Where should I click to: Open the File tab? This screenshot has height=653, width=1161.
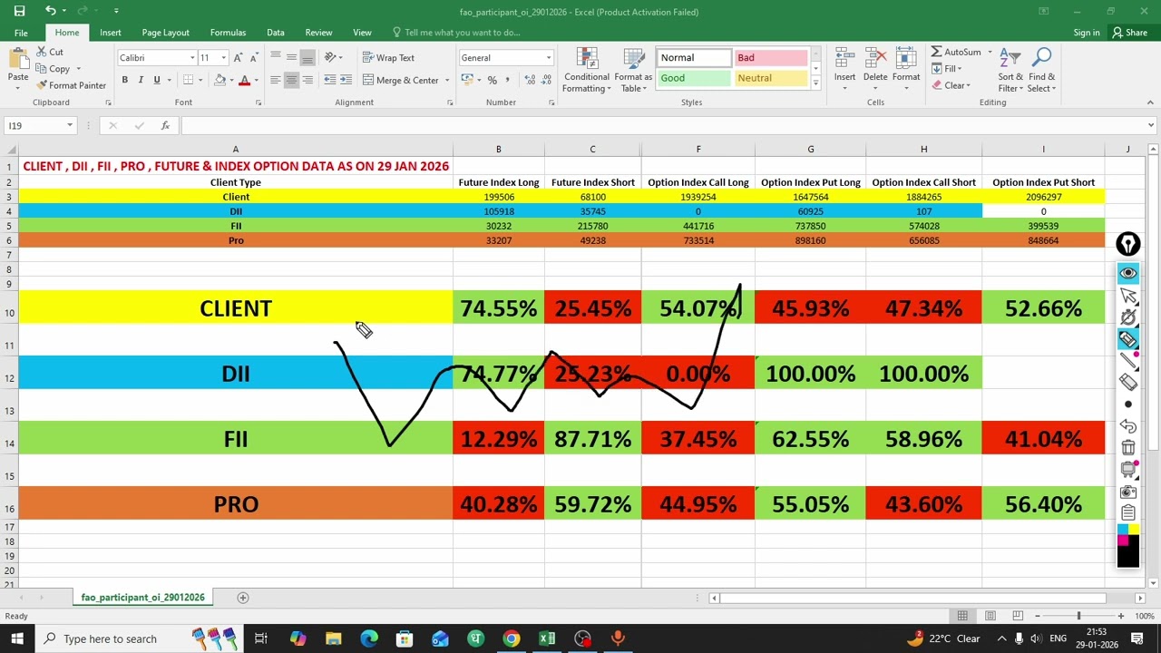[x=21, y=33]
